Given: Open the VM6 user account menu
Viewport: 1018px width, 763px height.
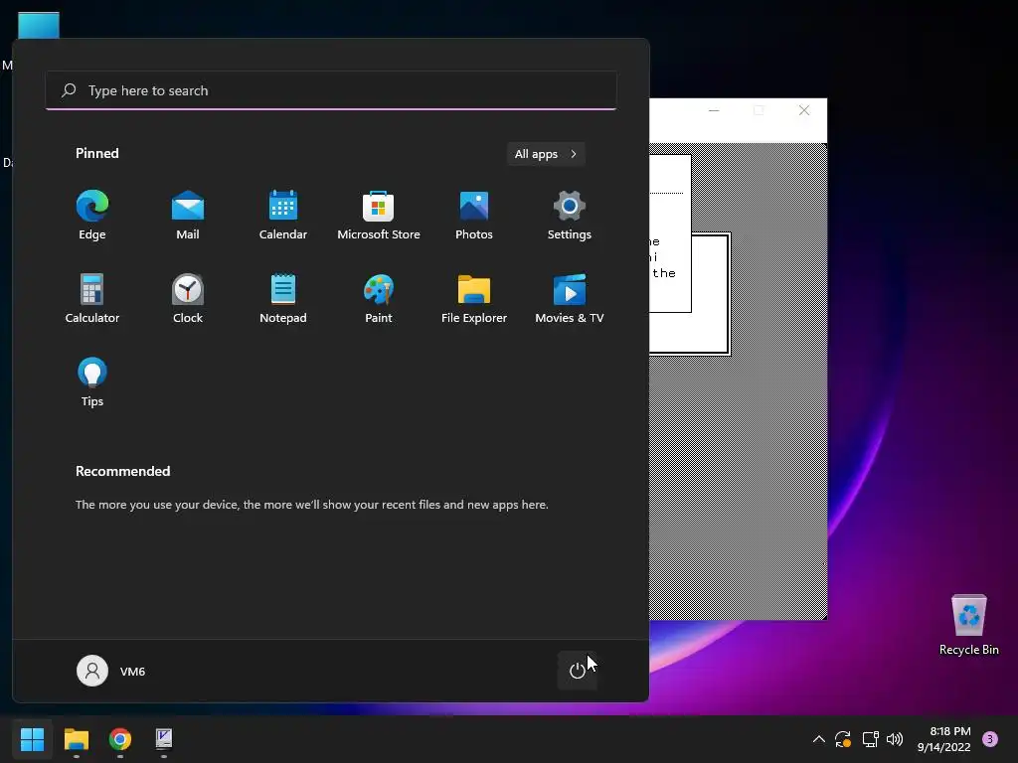Looking at the screenshot, I should click(111, 671).
